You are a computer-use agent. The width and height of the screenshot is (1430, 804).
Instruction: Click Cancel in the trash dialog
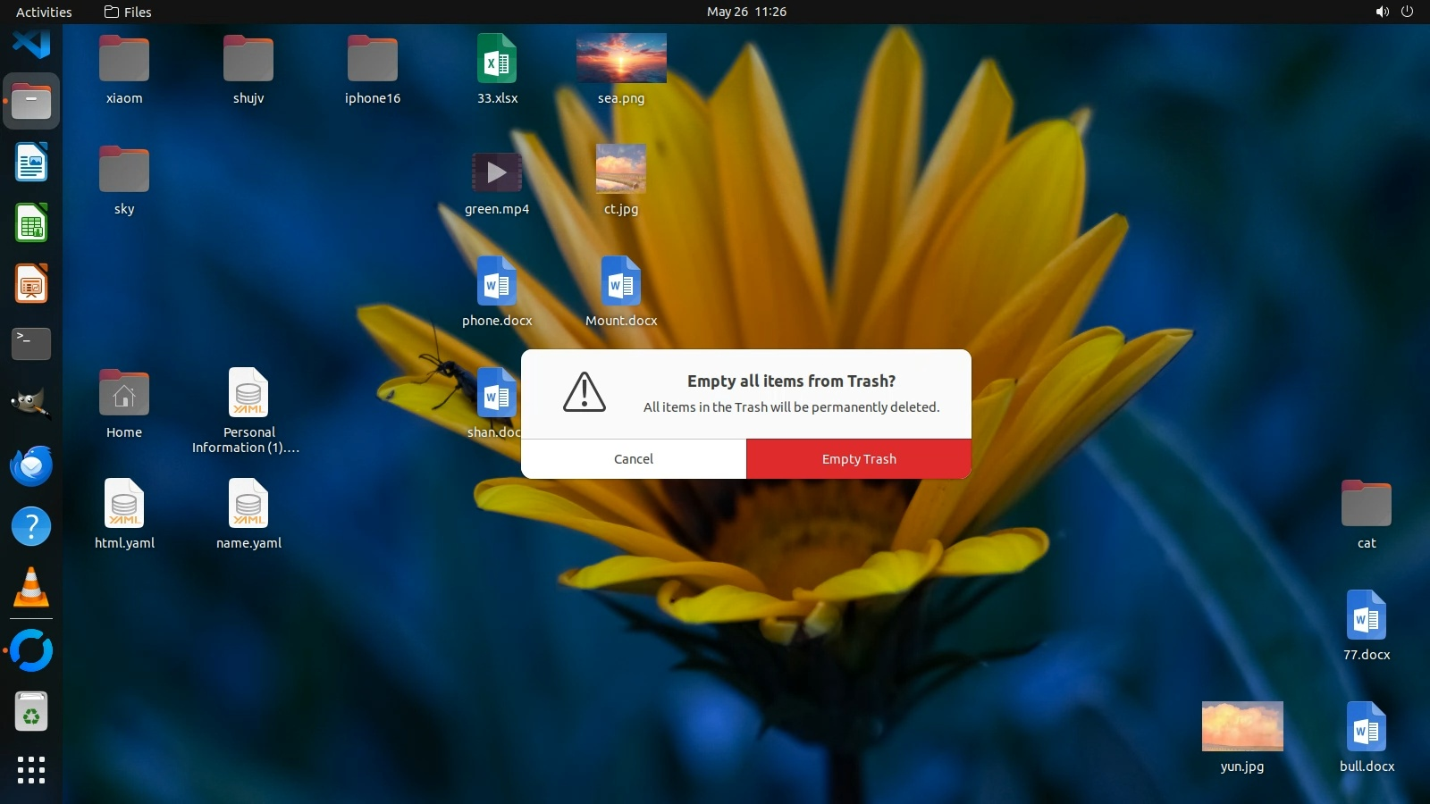point(633,458)
